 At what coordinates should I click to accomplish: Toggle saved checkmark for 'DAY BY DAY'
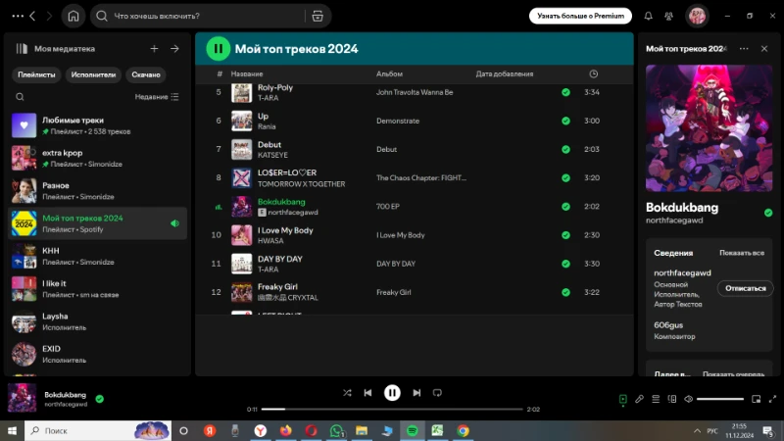[x=565, y=264]
